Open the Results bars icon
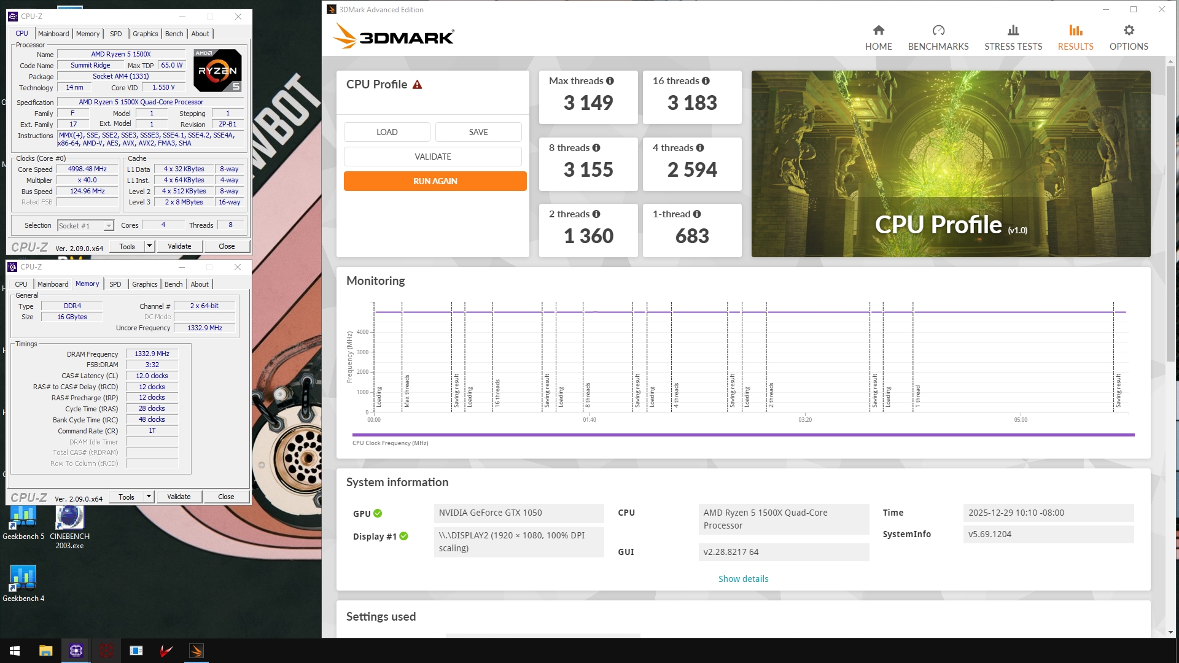This screenshot has height=663, width=1179. coord(1075,30)
